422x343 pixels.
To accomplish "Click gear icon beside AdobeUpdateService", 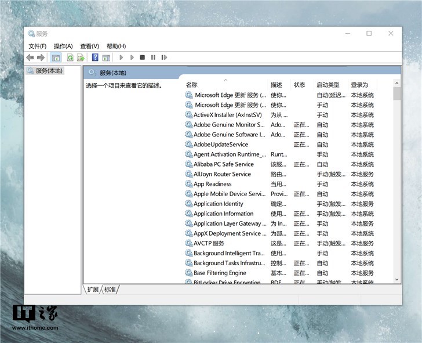I will tap(188, 145).
